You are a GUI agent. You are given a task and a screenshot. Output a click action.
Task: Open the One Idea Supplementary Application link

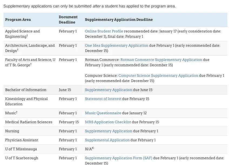116,46
